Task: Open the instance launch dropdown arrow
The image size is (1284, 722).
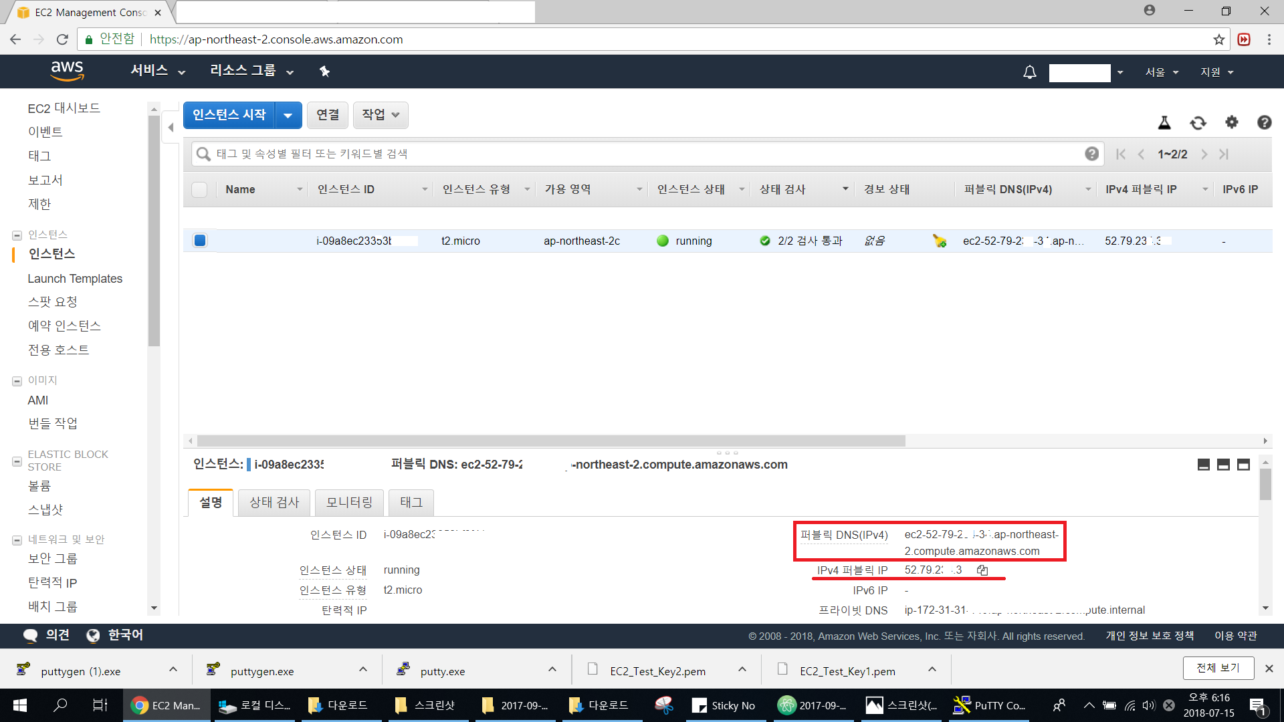Action: tap(288, 115)
